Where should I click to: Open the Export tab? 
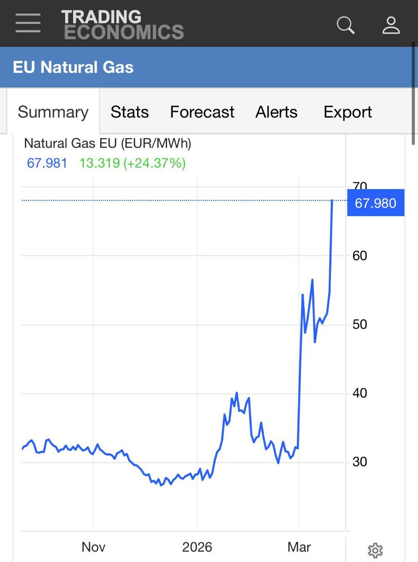click(348, 112)
